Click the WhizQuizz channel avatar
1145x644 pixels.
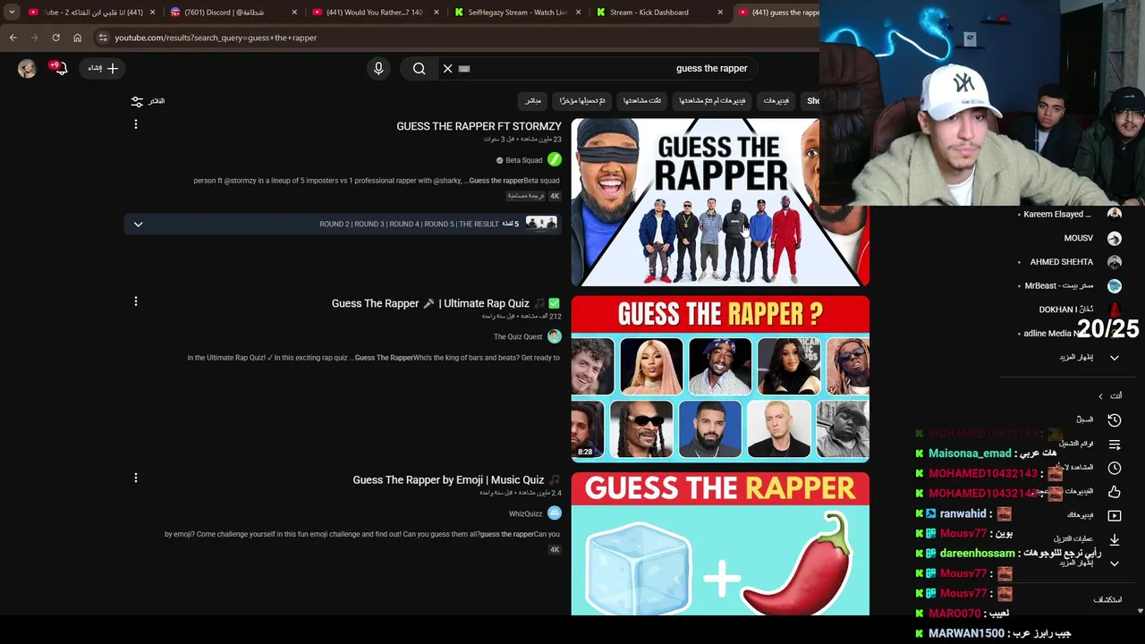pos(555,513)
